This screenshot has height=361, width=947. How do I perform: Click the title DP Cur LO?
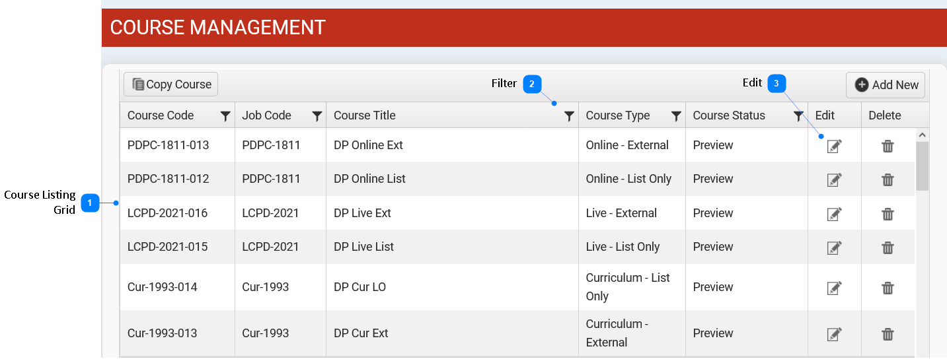(360, 287)
